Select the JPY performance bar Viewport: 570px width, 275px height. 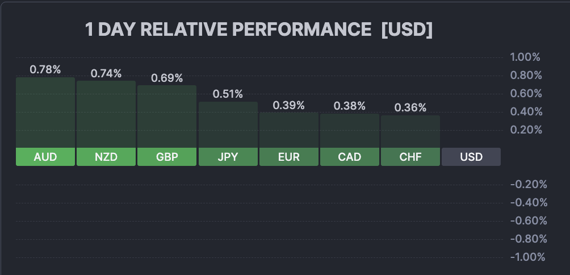pyautogui.click(x=228, y=124)
